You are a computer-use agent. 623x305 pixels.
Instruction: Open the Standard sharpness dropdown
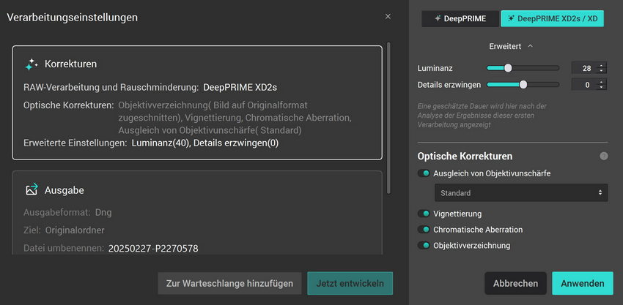[x=520, y=193]
